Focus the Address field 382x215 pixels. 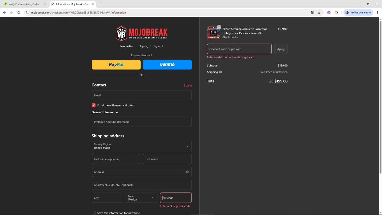[142, 172]
